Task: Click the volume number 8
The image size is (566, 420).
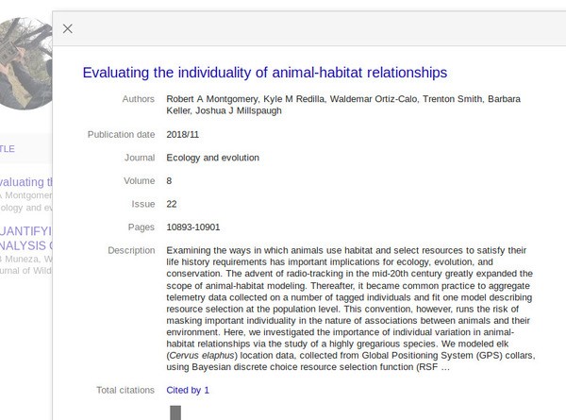Action: coord(169,180)
